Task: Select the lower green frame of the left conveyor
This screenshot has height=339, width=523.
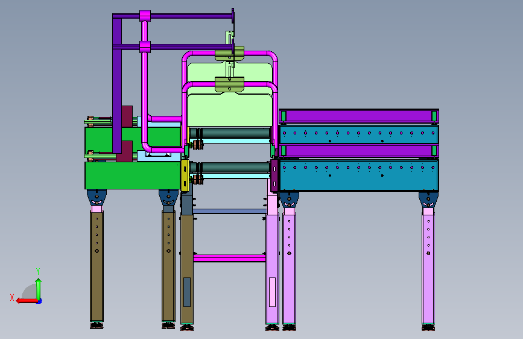Action: click(133, 176)
